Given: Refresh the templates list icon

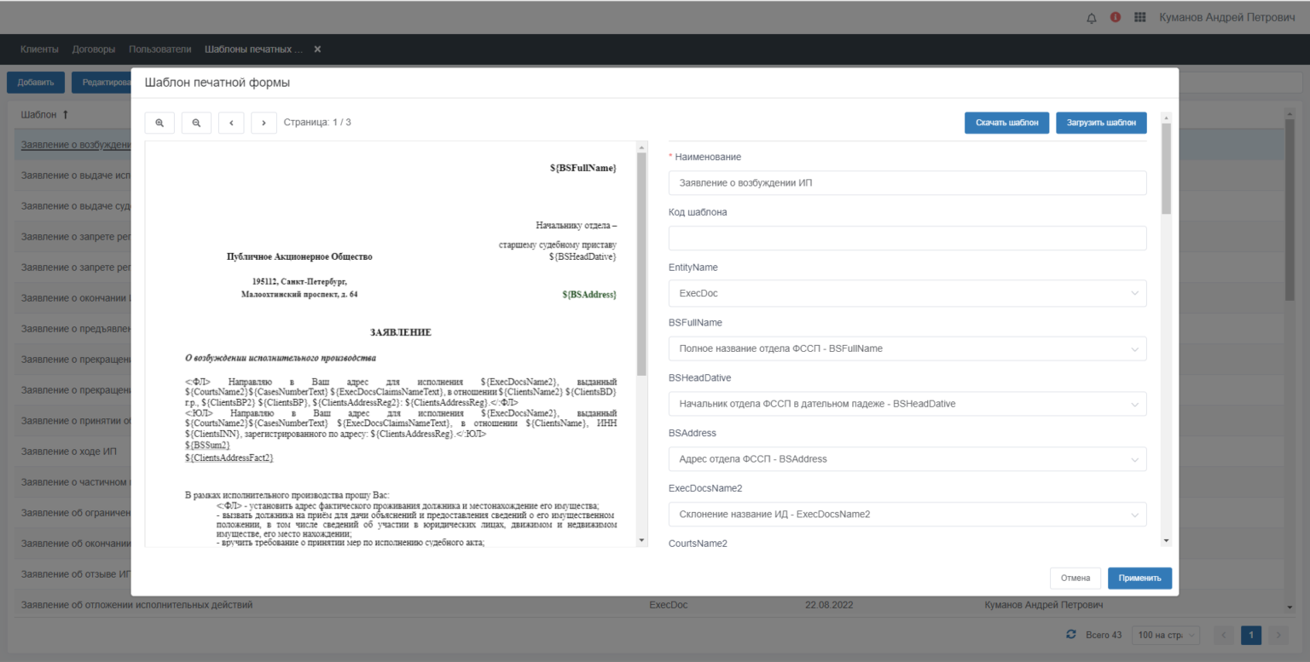Looking at the screenshot, I should 1071,635.
